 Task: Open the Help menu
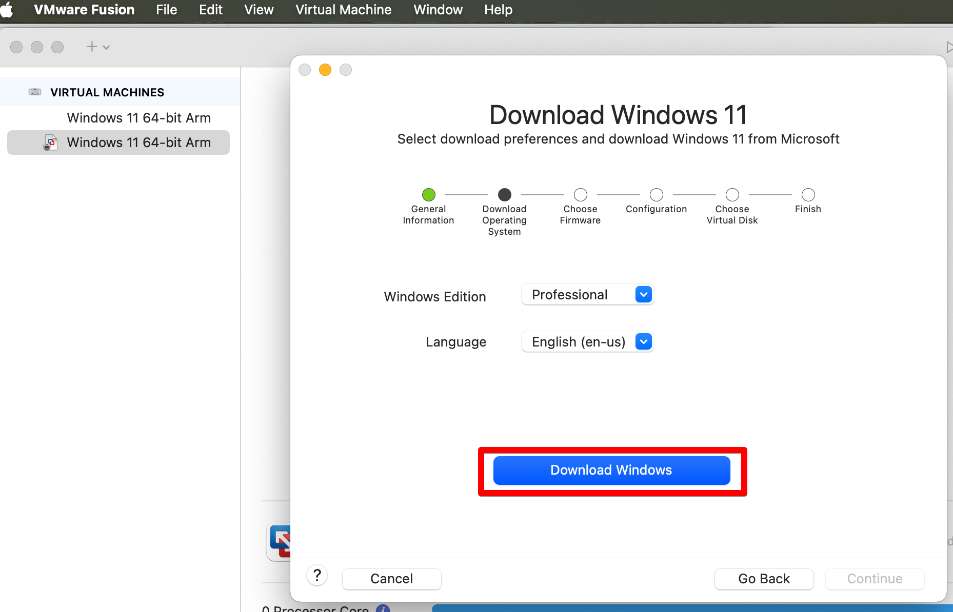coord(499,10)
